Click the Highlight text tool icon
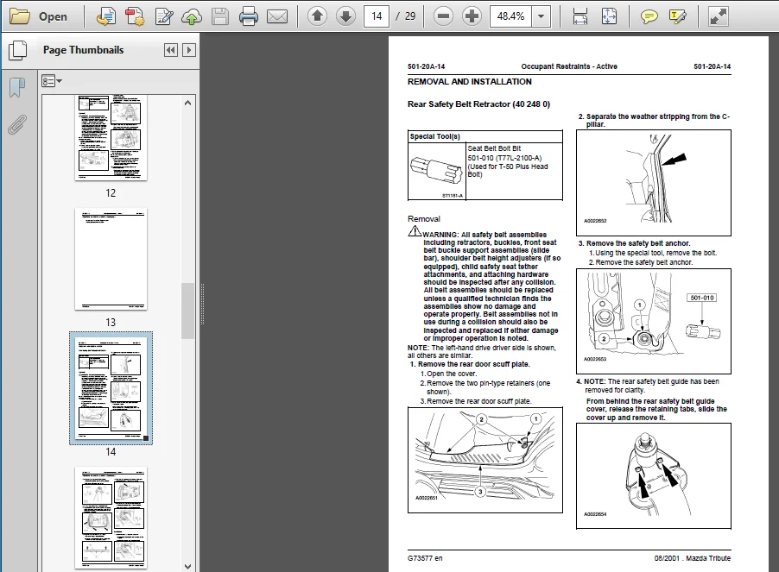Image resolution: width=779 pixels, height=572 pixels. click(x=678, y=16)
